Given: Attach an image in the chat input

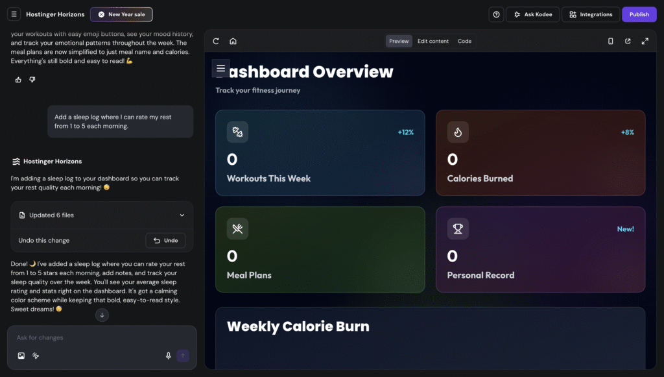Looking at the screenshot, I should point(20,356).
